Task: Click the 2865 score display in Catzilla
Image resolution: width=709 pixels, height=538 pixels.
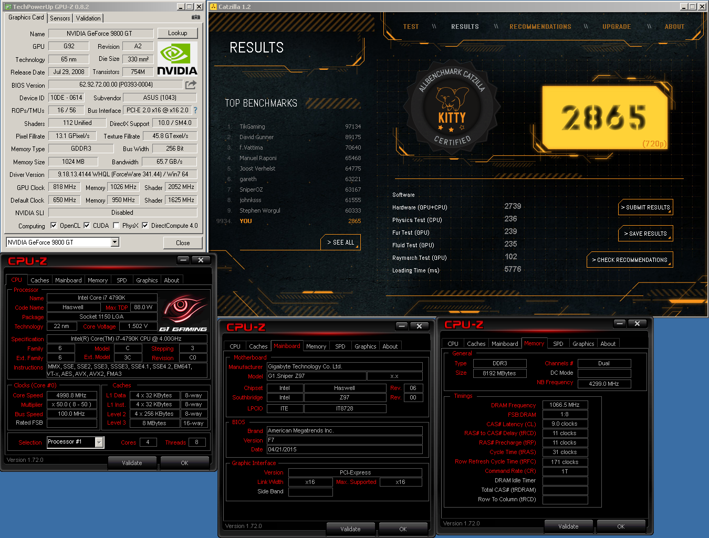Action: 604,118
